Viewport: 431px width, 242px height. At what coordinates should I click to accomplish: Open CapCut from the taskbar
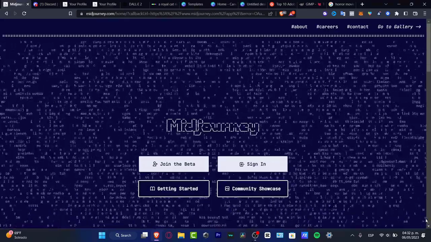pyautogui.click(x=267, y=235)
